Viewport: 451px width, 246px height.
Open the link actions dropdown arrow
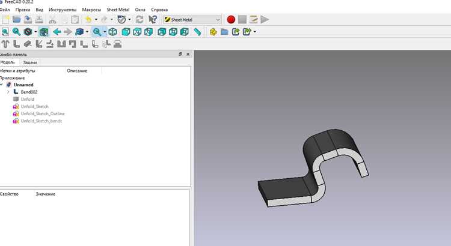[254, 32]
